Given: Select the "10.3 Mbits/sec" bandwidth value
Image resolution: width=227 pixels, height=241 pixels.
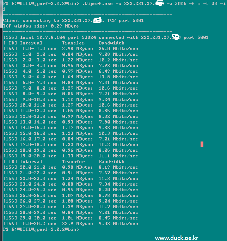Looking at the screenshot, I should click(x=118, y=133).
